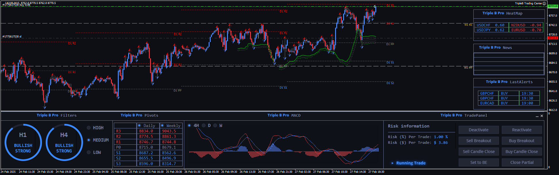Select the EURCAD alert row
Screen dimensions: 559x175
(x=487, y=103)
